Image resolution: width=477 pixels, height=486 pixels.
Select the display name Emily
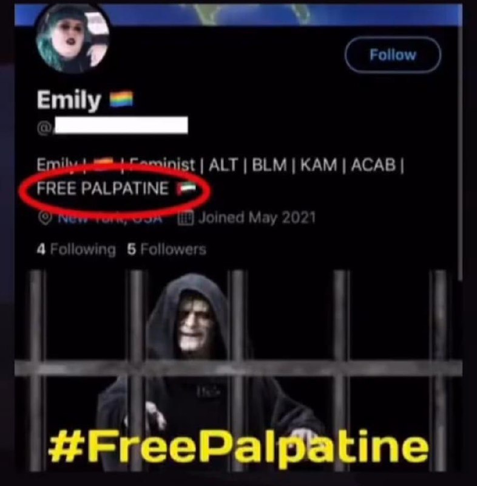click(x=69, y=100)
